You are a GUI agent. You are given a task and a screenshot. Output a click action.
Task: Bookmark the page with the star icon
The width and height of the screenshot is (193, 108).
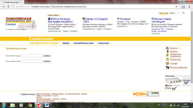(x=176, y=7)
